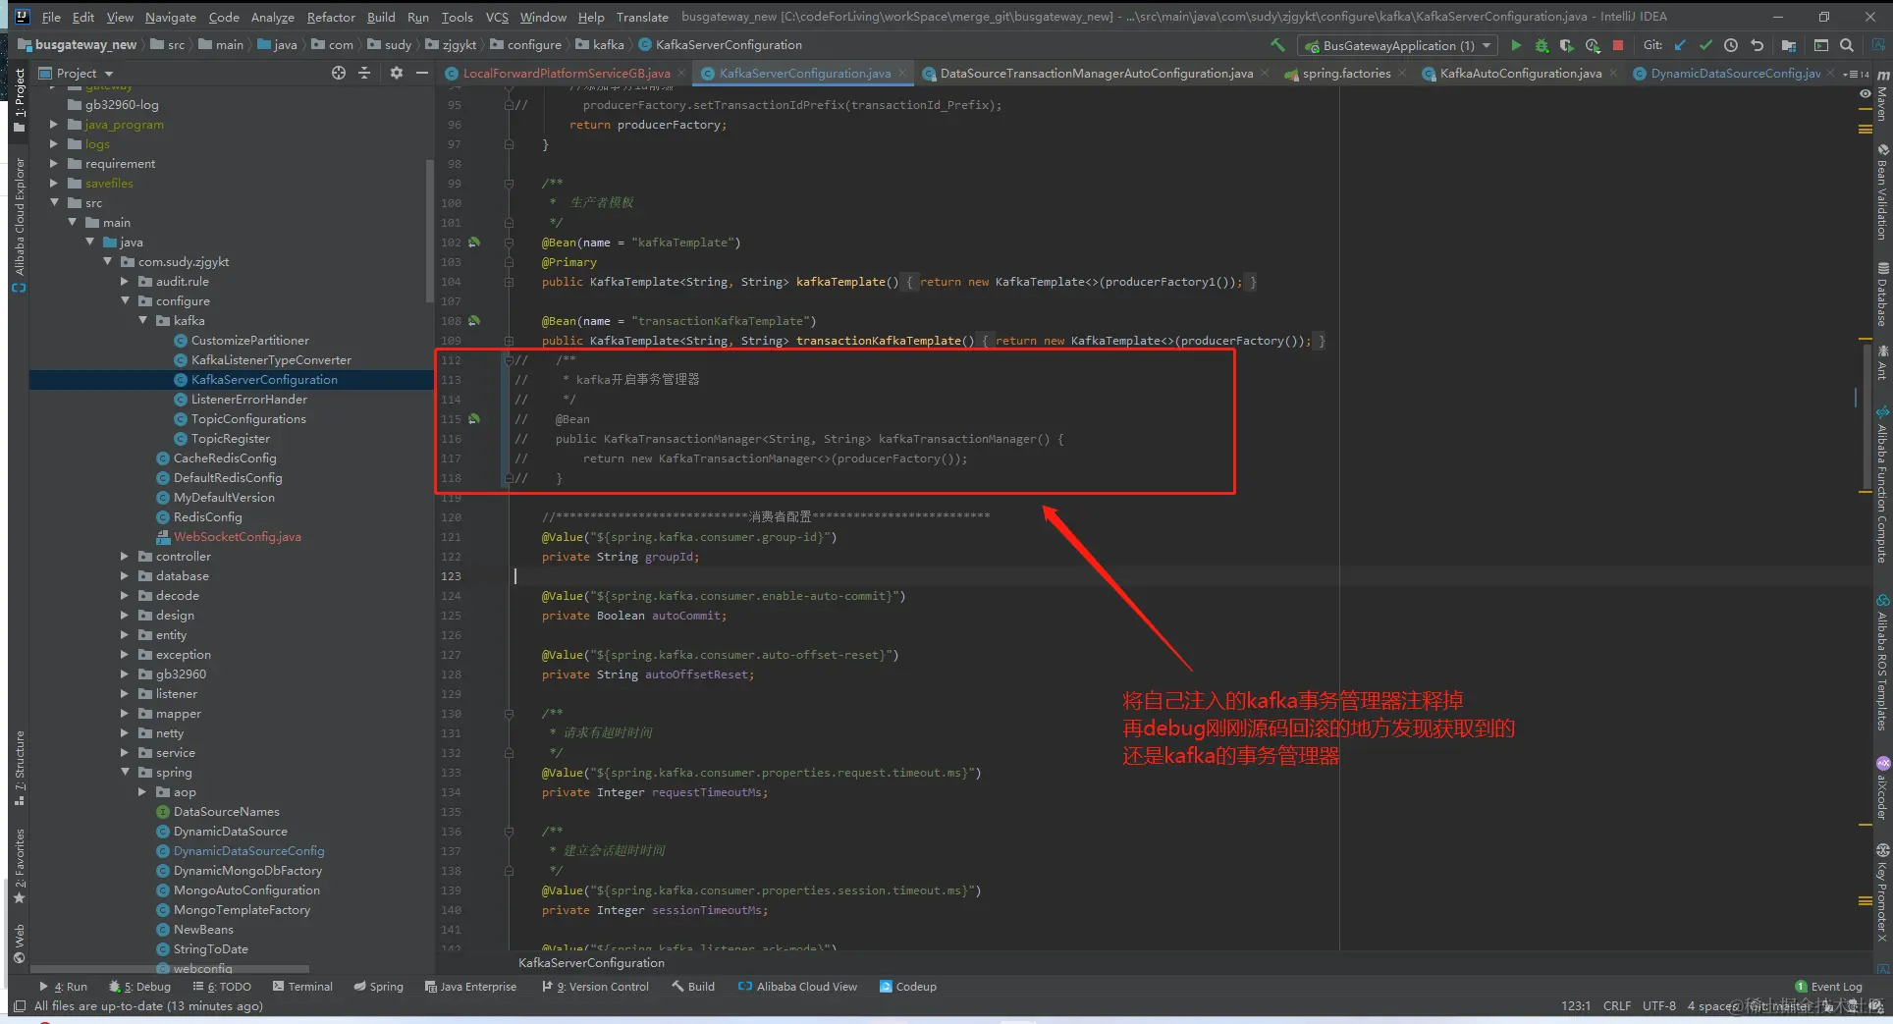Screen dimensions: 1893x1024
Task: Stop the running application (red square)
Action: pos(1618,45)
